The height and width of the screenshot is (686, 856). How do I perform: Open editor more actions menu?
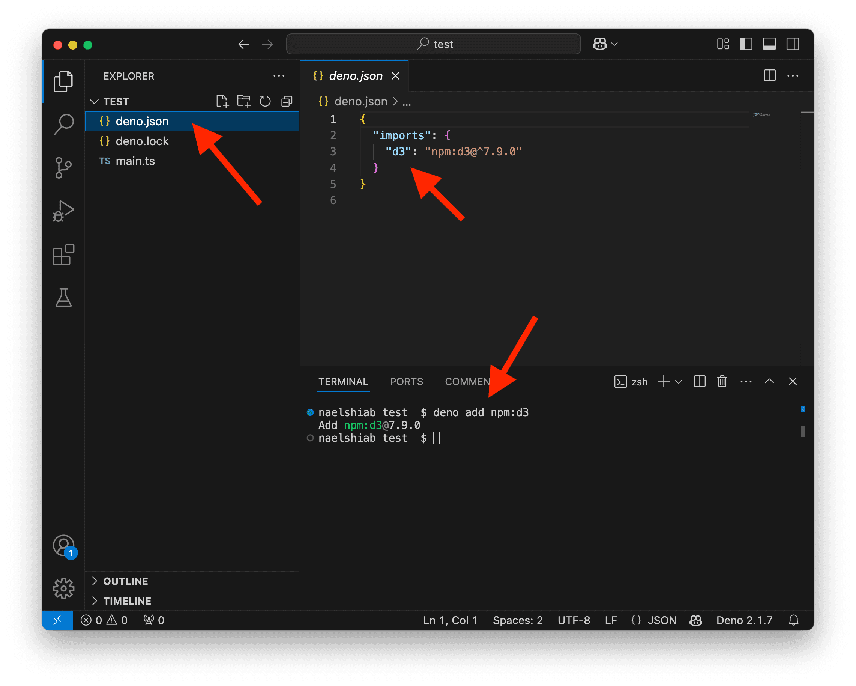pos(793,75)
